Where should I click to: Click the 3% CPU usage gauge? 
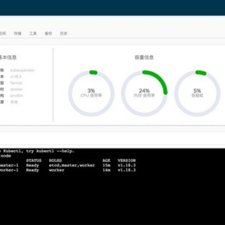click(x=91, y=93)
